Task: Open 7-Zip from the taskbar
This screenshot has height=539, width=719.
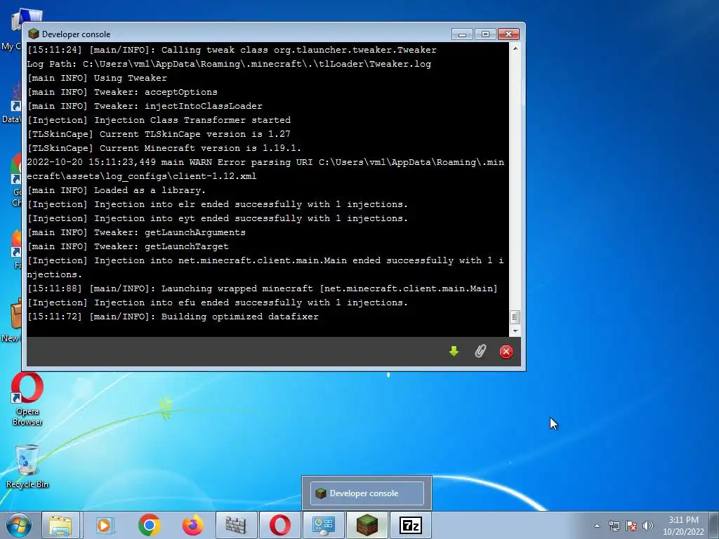Action: click(x=411, y=525)
